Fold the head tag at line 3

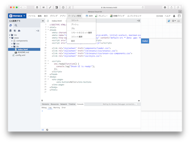click(x=48, y=30)
